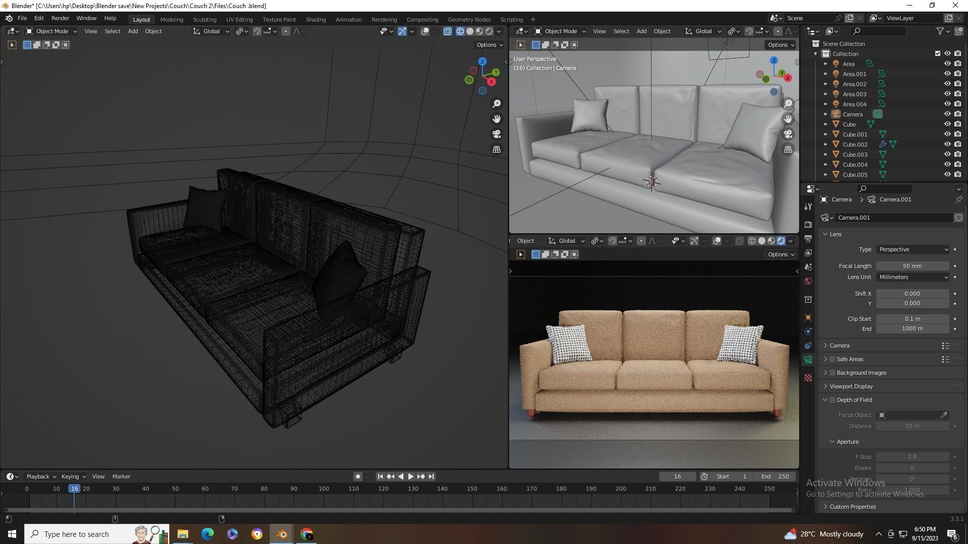Image resolution: width=968 pixels, height=544 pixels.
Task: Toggle auto keying record button in timeline
Action: 357,477
